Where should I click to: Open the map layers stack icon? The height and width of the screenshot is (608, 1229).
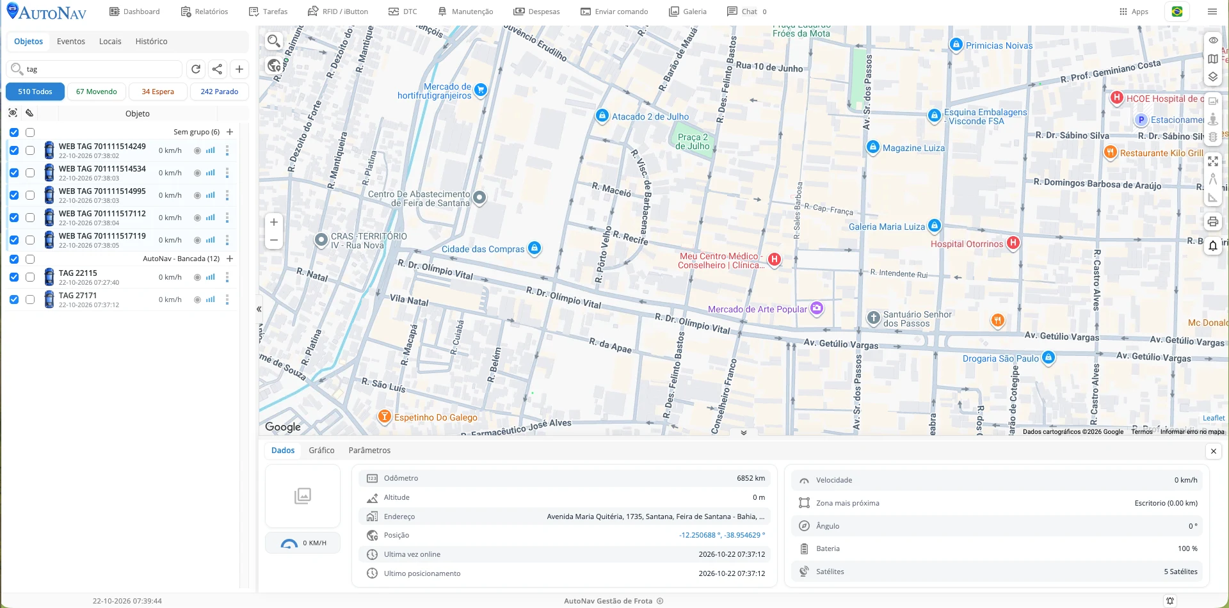pos(1213,77)
